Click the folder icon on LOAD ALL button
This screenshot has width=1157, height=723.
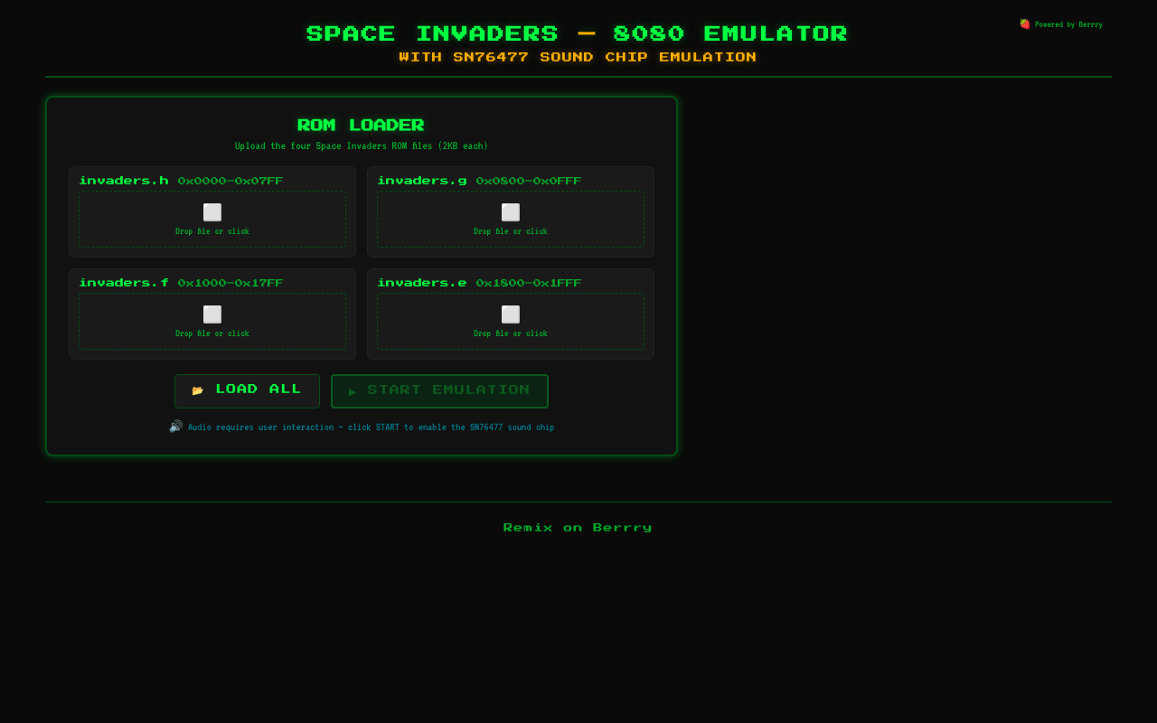197,390
